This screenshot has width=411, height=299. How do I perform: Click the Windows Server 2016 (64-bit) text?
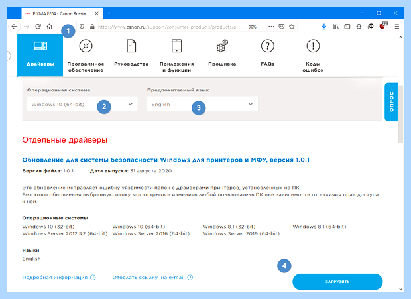(151, 233)
